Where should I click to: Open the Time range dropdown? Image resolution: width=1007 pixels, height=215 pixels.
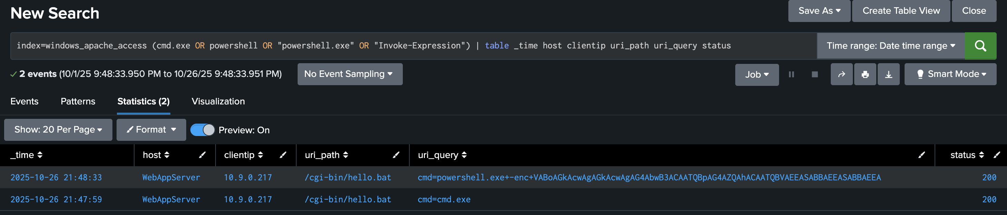890,46
